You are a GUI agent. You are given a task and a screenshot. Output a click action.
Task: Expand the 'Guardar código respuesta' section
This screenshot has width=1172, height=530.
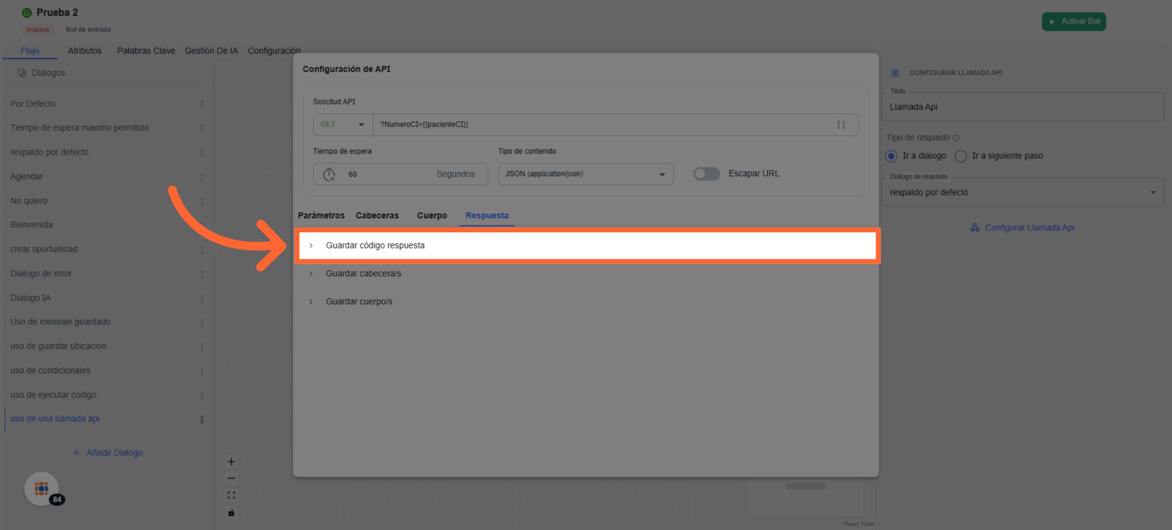375,245
